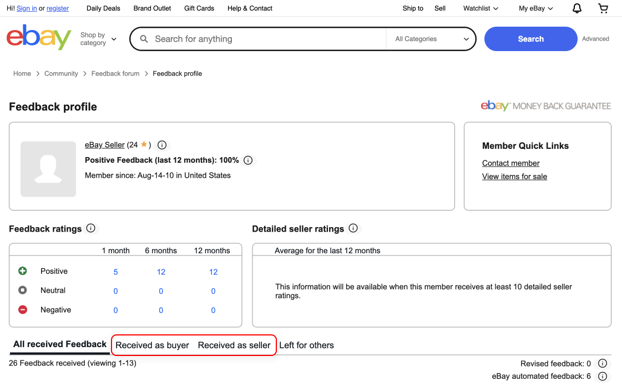Click the Ship to option

click(413, 8)
